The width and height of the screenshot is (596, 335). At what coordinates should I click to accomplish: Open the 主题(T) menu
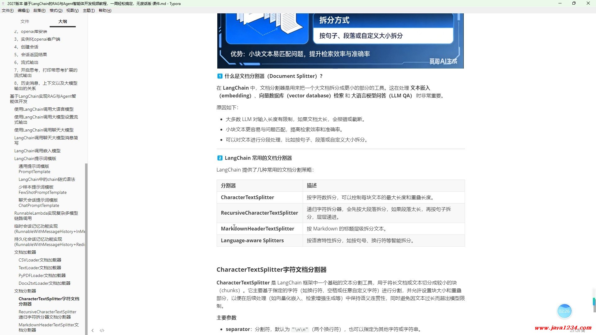point(88,11)
